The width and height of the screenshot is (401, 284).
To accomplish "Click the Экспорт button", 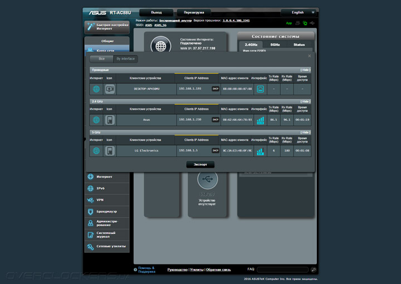I will click(x=200, y=164).
